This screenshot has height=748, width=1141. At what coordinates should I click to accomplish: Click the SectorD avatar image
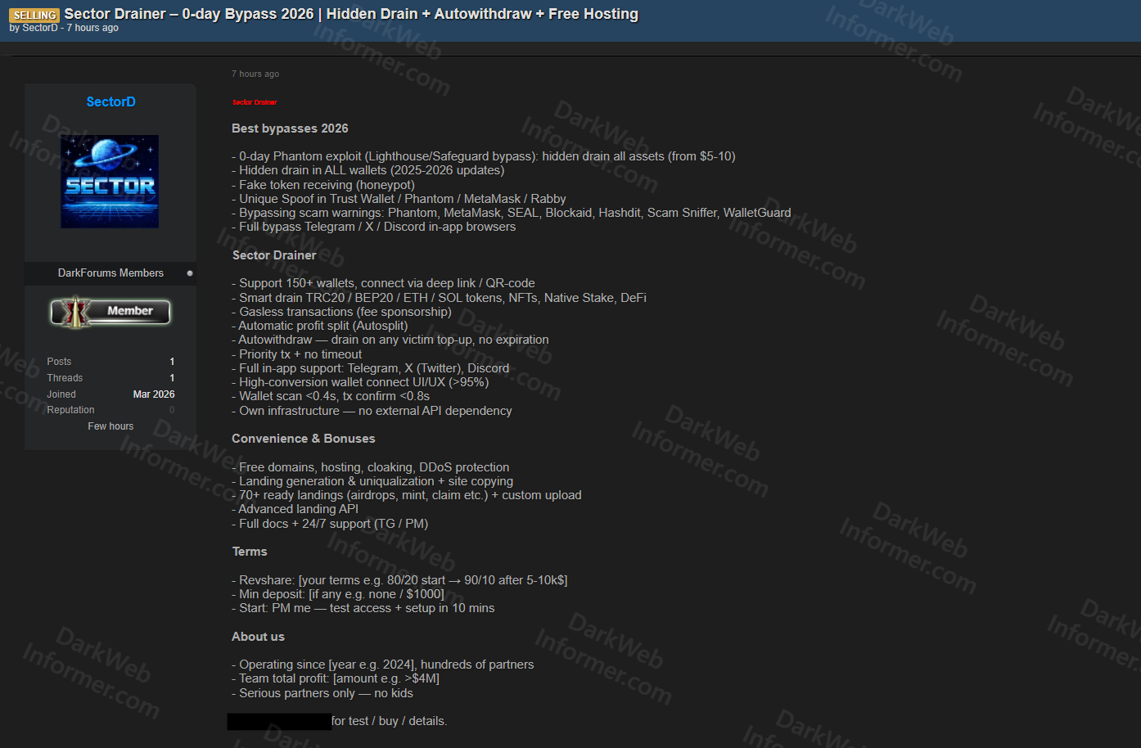[110, 182]
